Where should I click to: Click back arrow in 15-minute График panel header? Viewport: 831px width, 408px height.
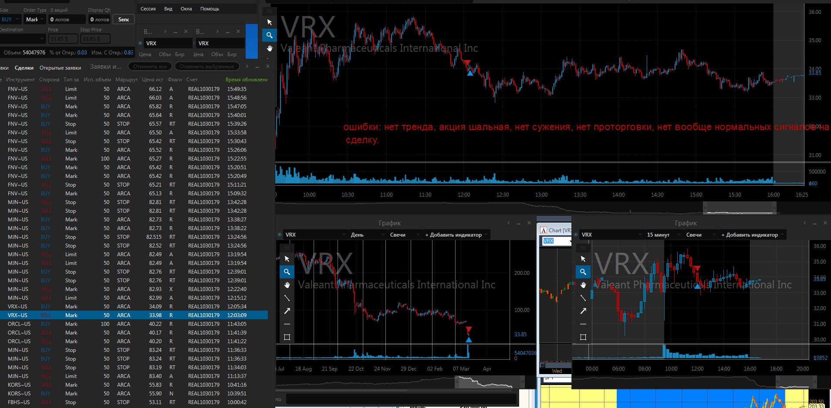pyautogui.click(x=804, y=223)
